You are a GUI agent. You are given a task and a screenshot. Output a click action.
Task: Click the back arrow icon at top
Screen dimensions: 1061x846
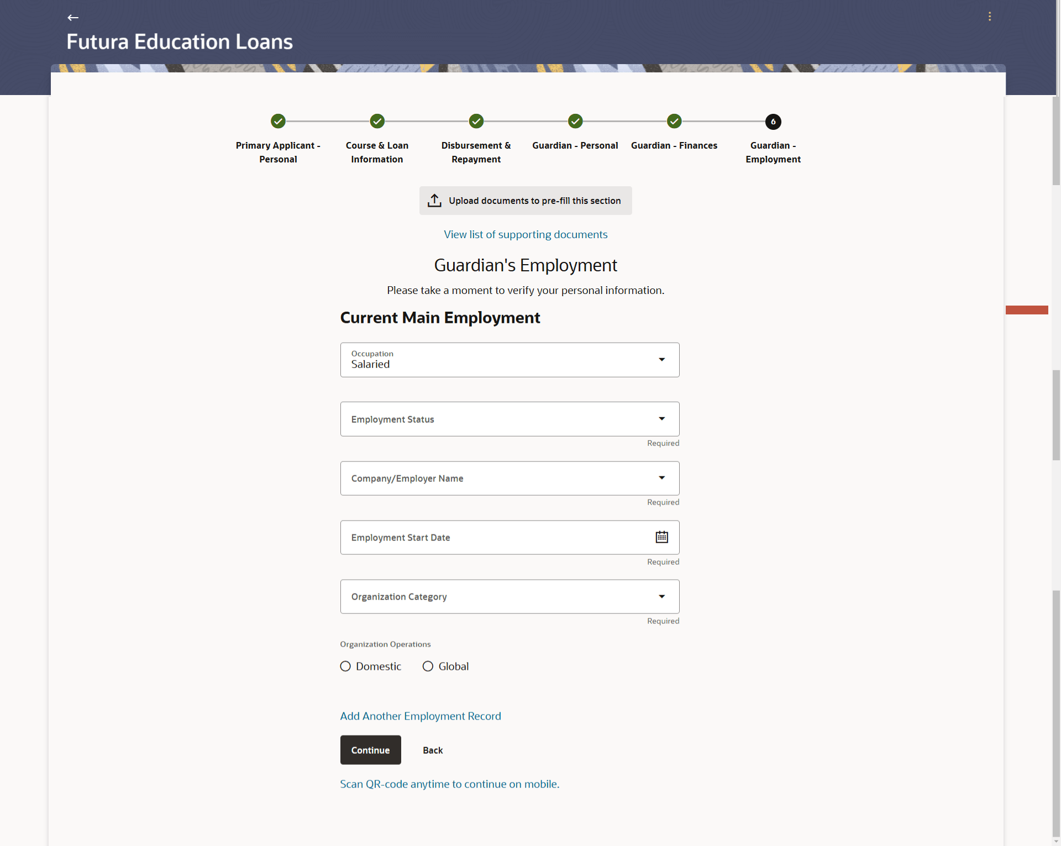pyautogui.click(x=73, y=18)
